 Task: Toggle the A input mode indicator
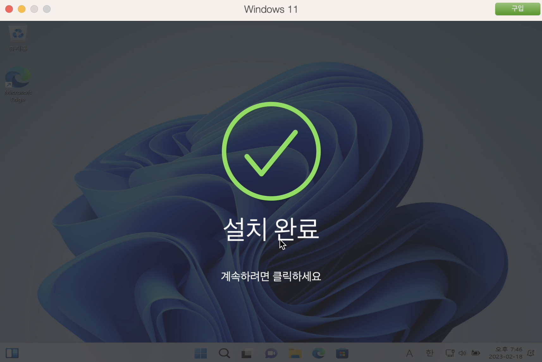click(409, 353)
